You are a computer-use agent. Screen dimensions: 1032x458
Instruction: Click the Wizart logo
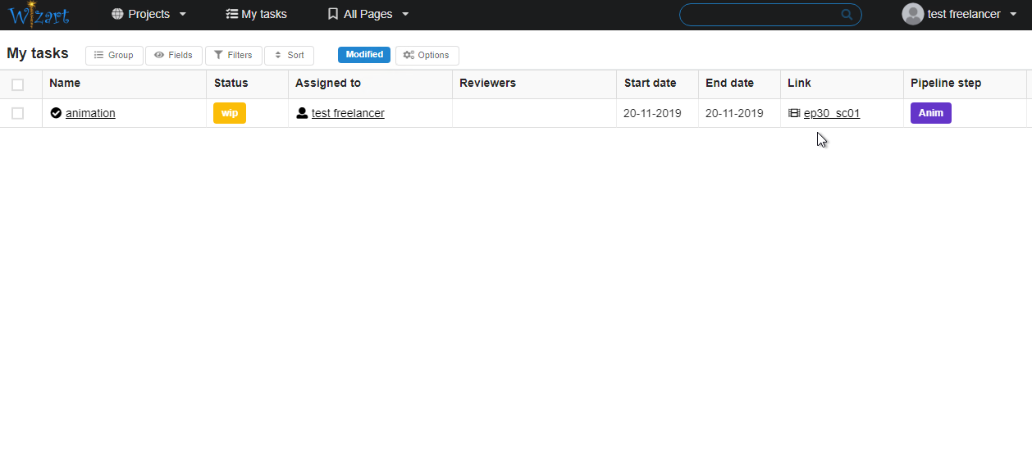(39, 14)
